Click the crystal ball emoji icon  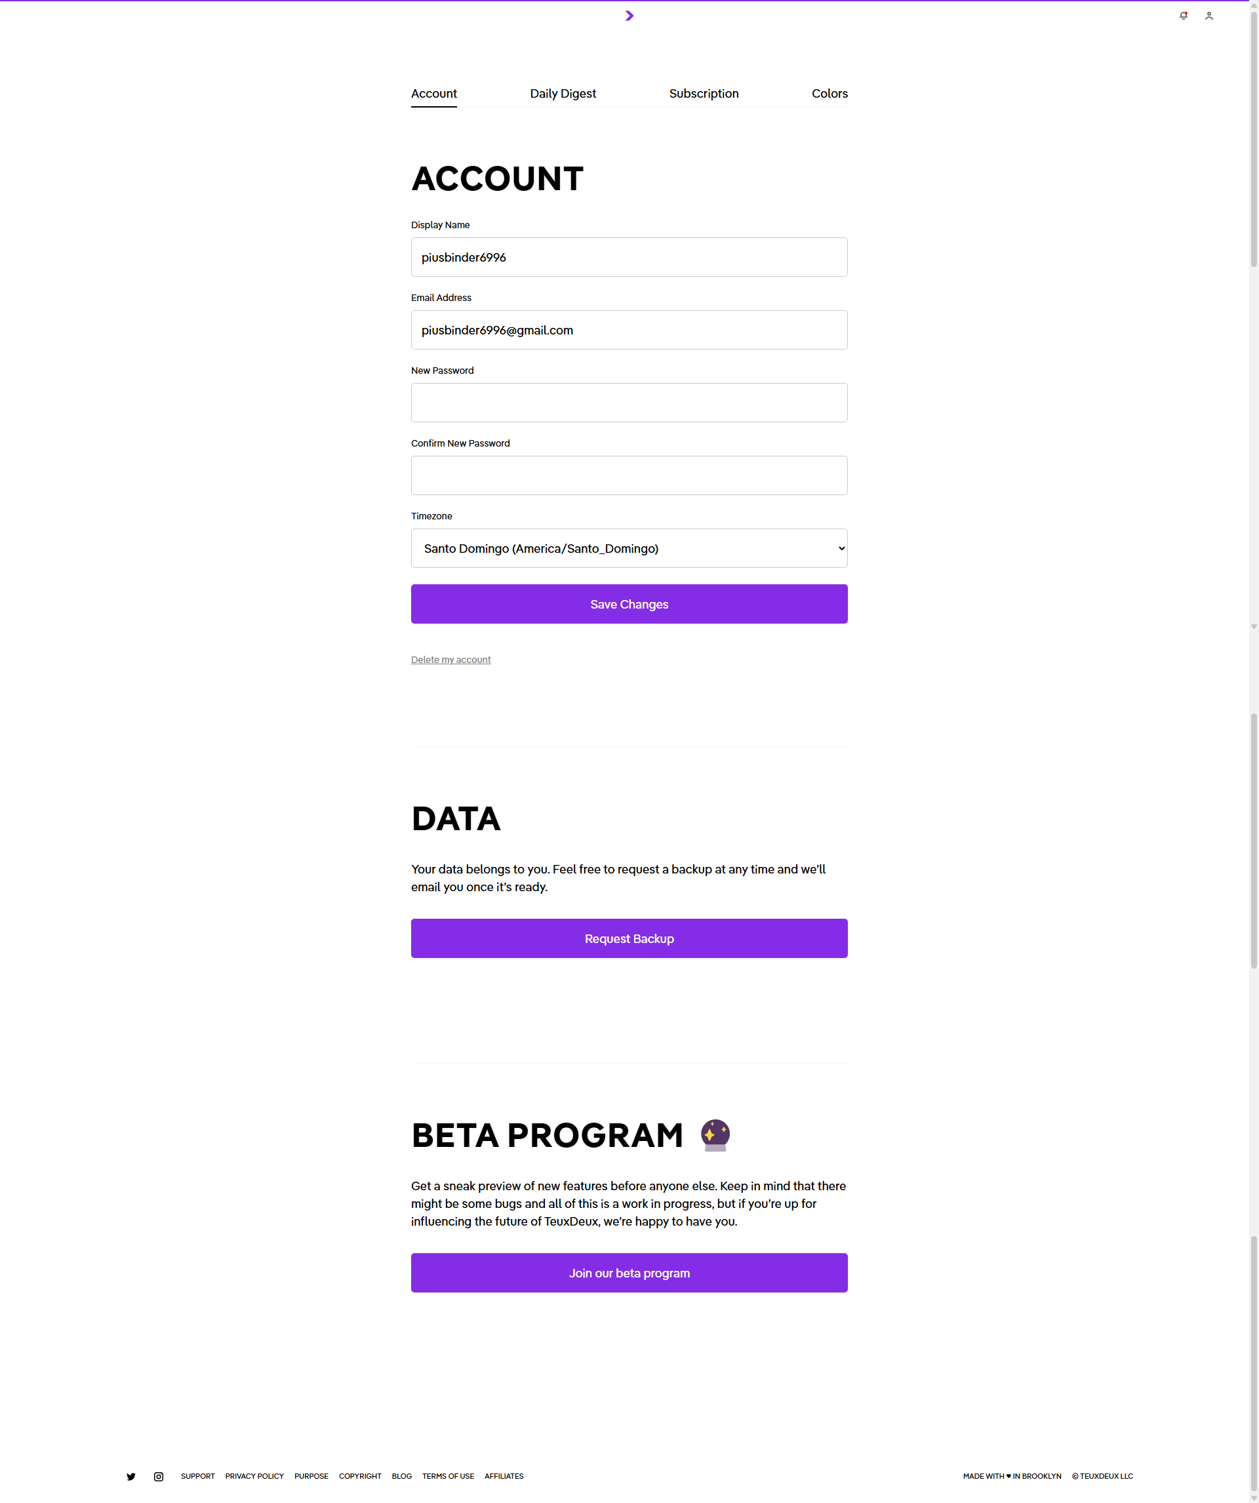[715, 1135]
